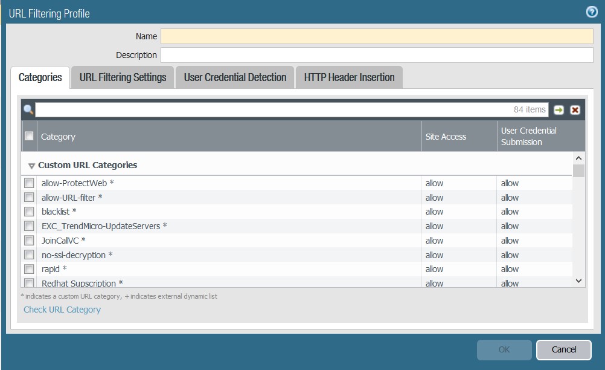
Task: Open Site Access setting for EXC_TrendMicro-UpdateServers
Action: [435, 226]
